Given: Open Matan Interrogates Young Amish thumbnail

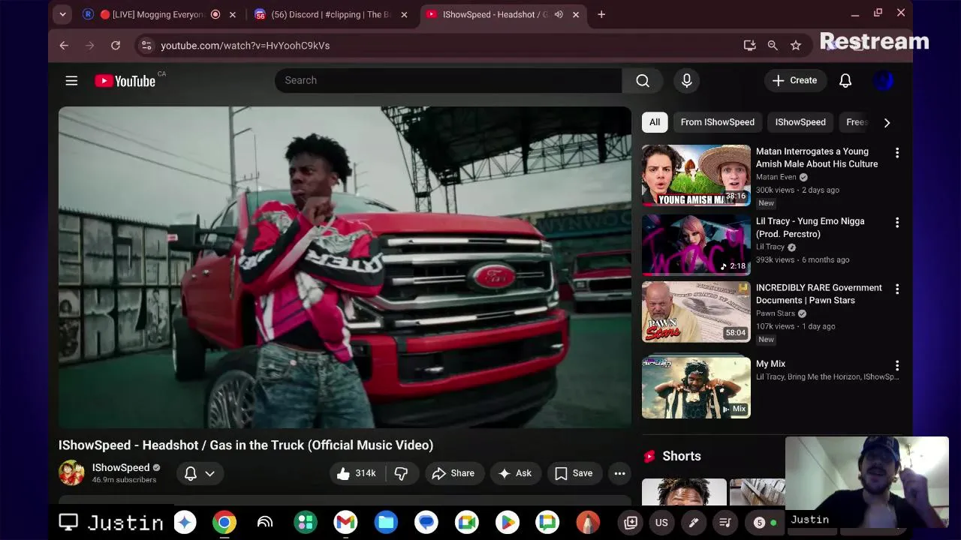Looking at the screenshot, I should point(696,175).
